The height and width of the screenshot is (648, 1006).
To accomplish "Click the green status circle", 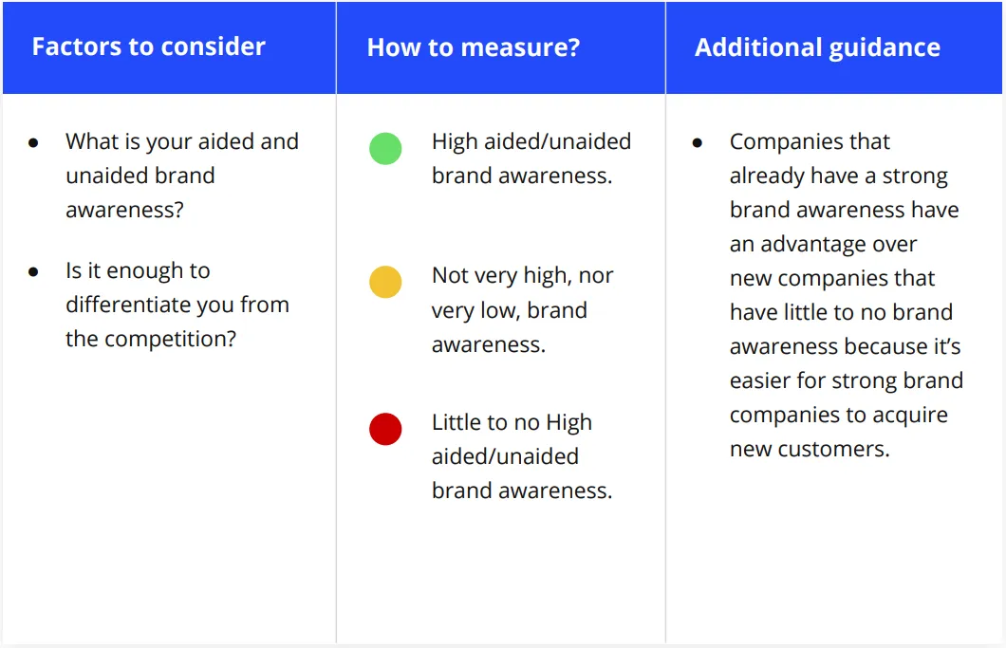I will [385, 149].
